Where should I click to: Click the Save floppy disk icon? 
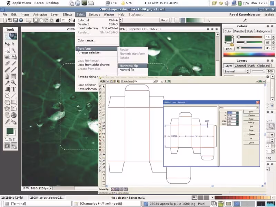coord(16,20)
